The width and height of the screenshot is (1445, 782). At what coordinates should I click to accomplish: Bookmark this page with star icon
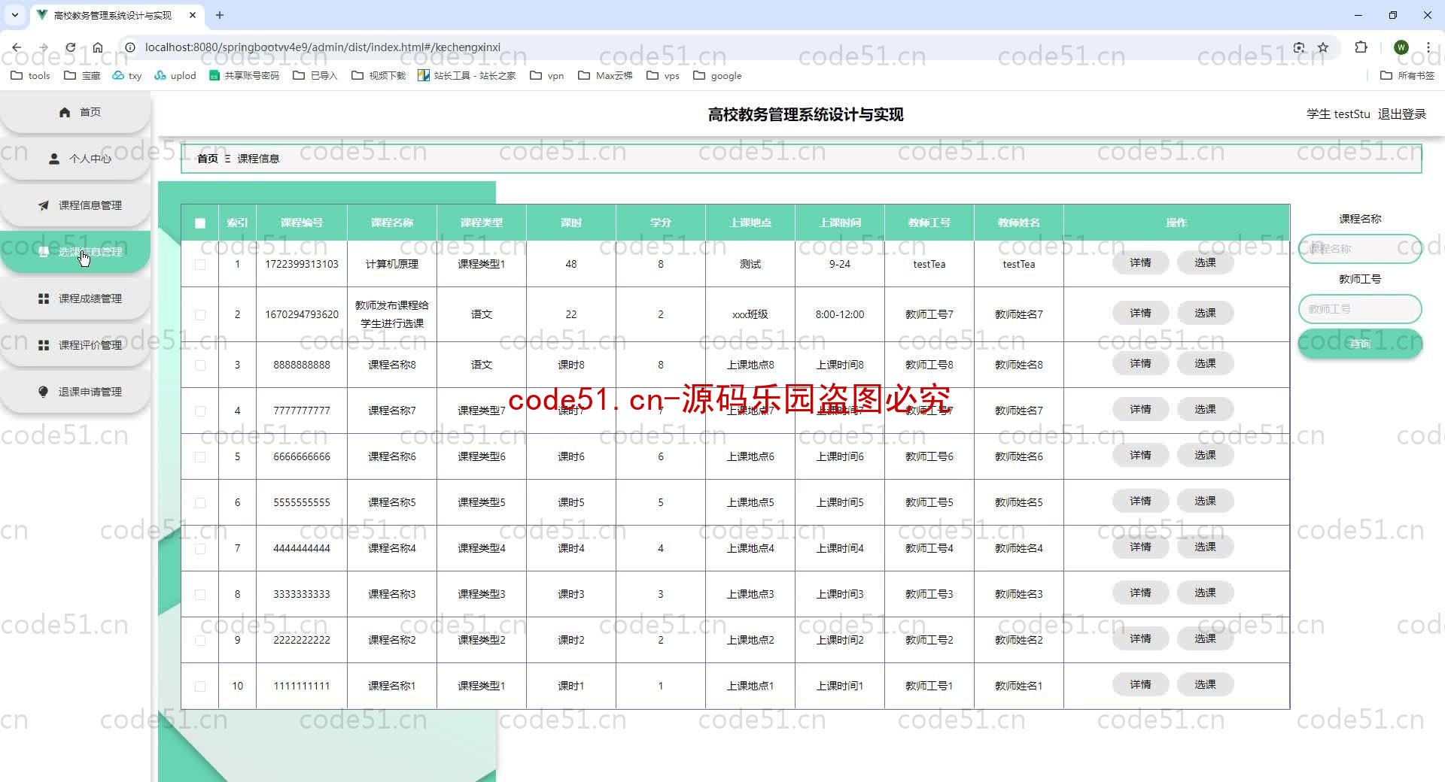coord(1323,47)
